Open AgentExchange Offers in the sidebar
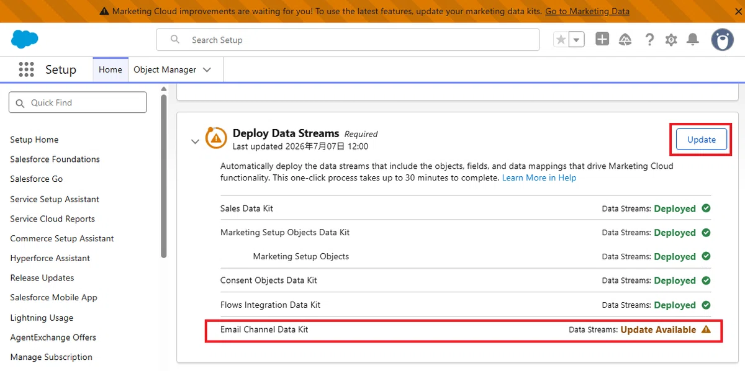This screenshot has width=745, height=371. click(53, 337)
